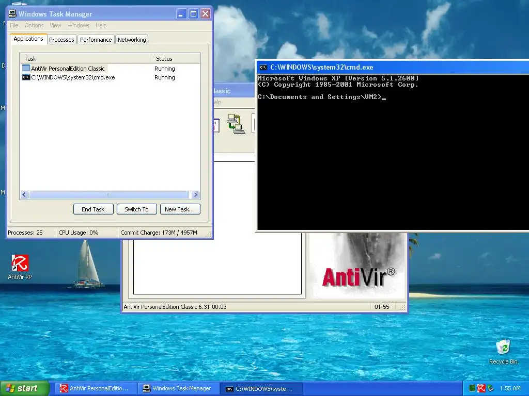Minimize the Windows Task Manager window
This screenshot has height=396, width=529.
pyautogui.click(x=181, y=14)
